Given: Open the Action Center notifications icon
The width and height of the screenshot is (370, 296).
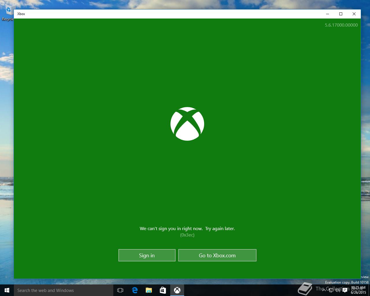Looking at the screenshot, I should coord(345,290).
